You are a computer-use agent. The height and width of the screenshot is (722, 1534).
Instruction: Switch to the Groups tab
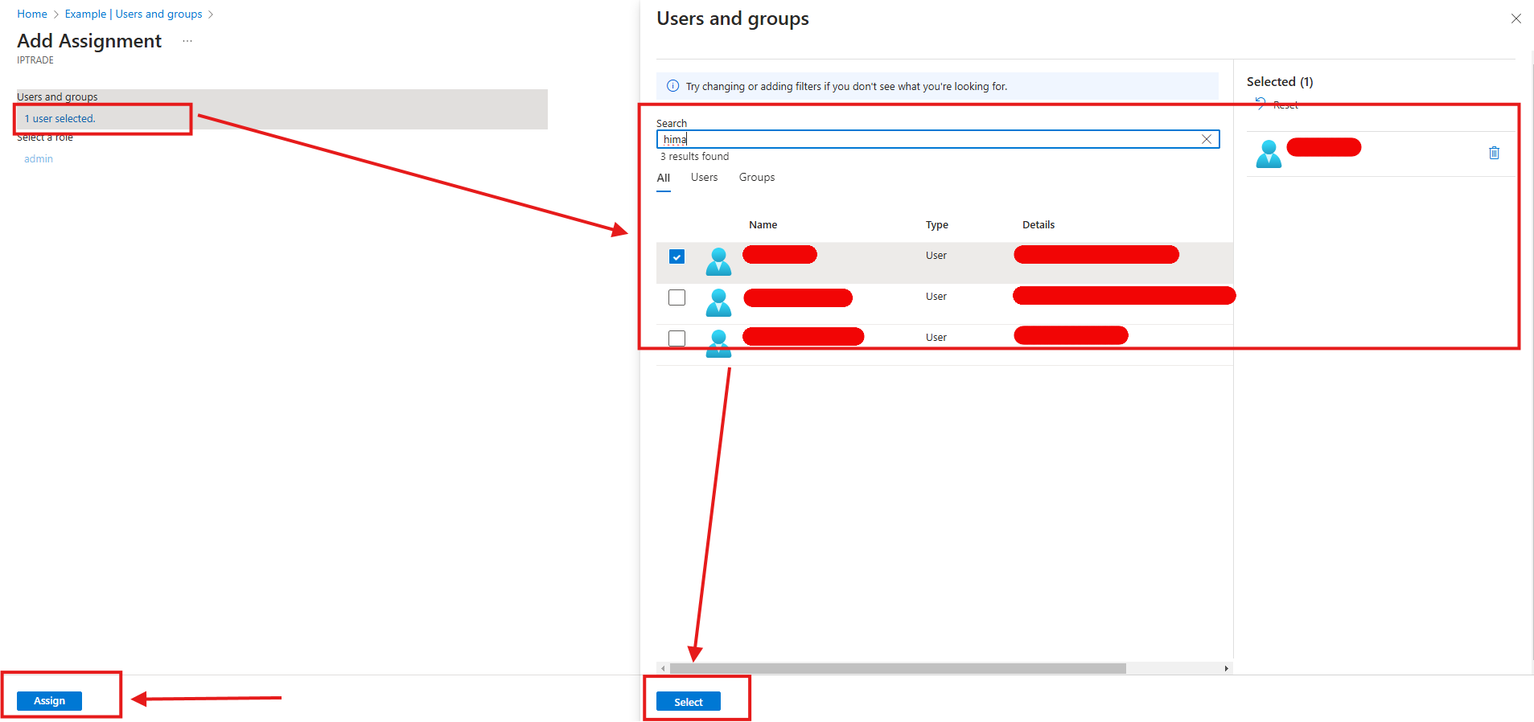pos(757,178)
